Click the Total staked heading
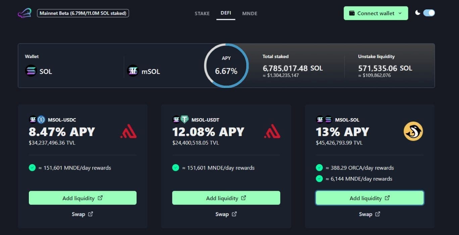The width and height of the screenshot is (459, 235). (x=275, y=56)
